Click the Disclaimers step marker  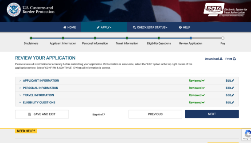(31, 38)
